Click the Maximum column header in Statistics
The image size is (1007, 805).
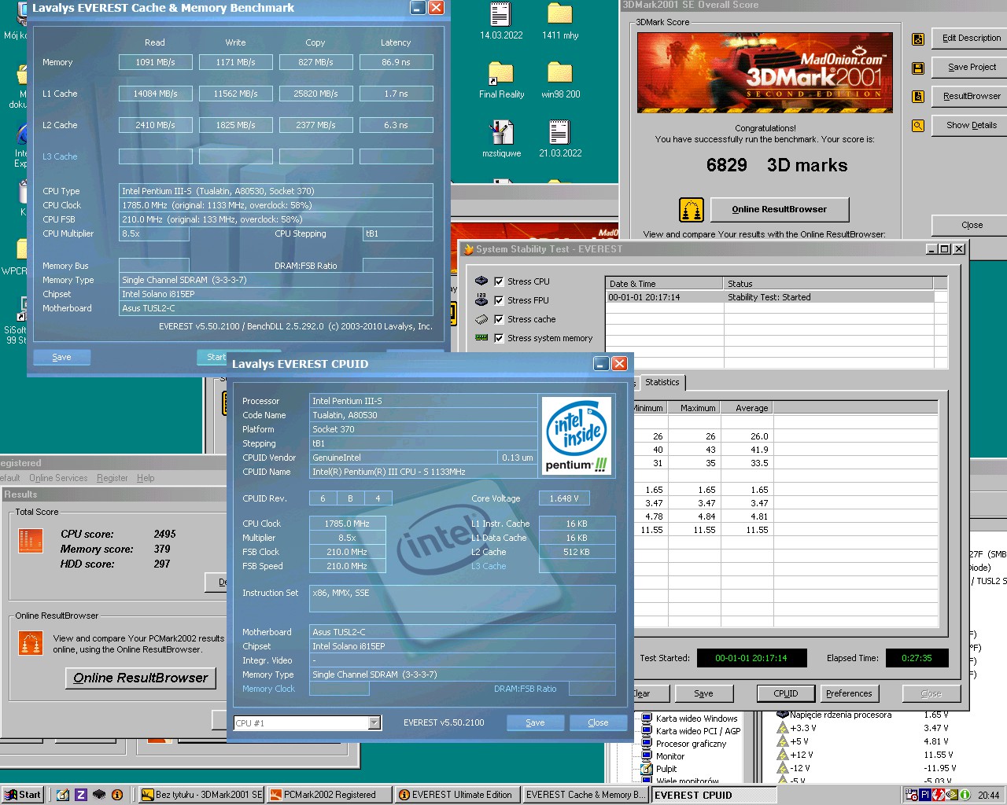[694, 408]
